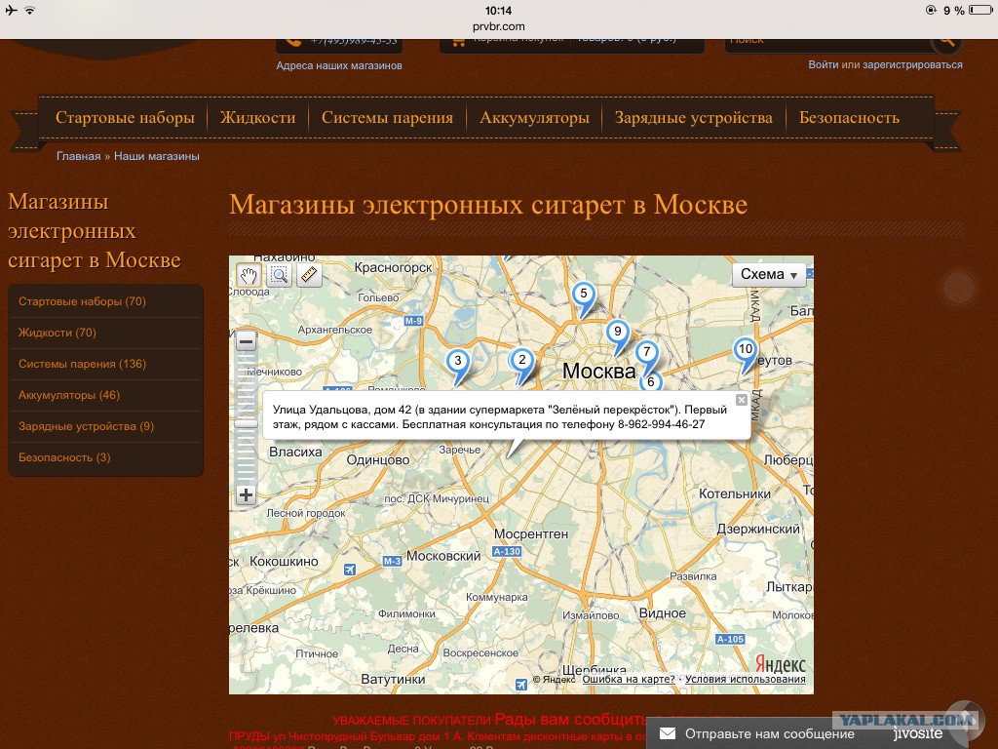Click the Одинцово label on map
This screenshot has height=749, width=998.
click(378, 460)
